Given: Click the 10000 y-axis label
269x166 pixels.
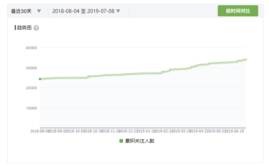Looking at the screenshot, I should [x=31, y=108].
